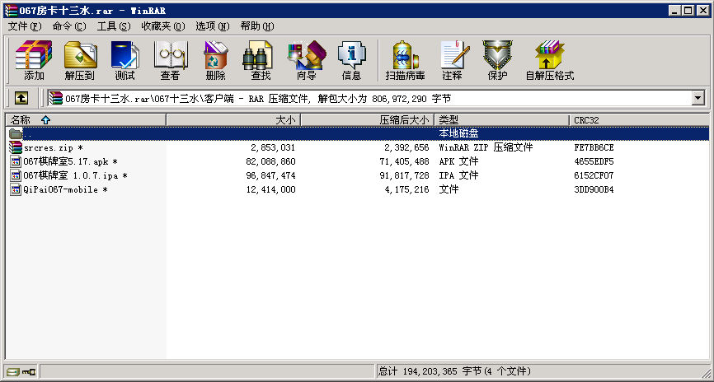Image resolution: width=714 pixels, height=382 pixels.
Task: Go up one folder level button
Action: pyautogui.click(x=21, y=98)
